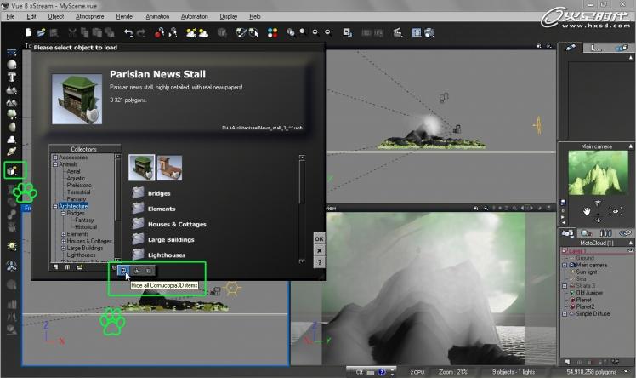Open the Animation menu
Screen dimensions: 636x378
157,17
